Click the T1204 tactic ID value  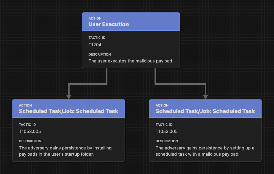(95, 45)
